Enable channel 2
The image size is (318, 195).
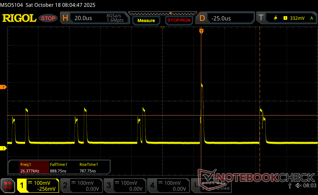pyautogui.click(x=81, y=186)
